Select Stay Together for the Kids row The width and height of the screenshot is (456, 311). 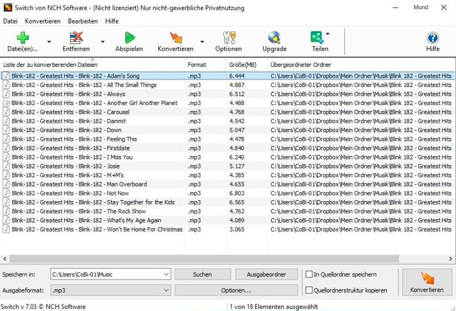[x=227, y=202]
